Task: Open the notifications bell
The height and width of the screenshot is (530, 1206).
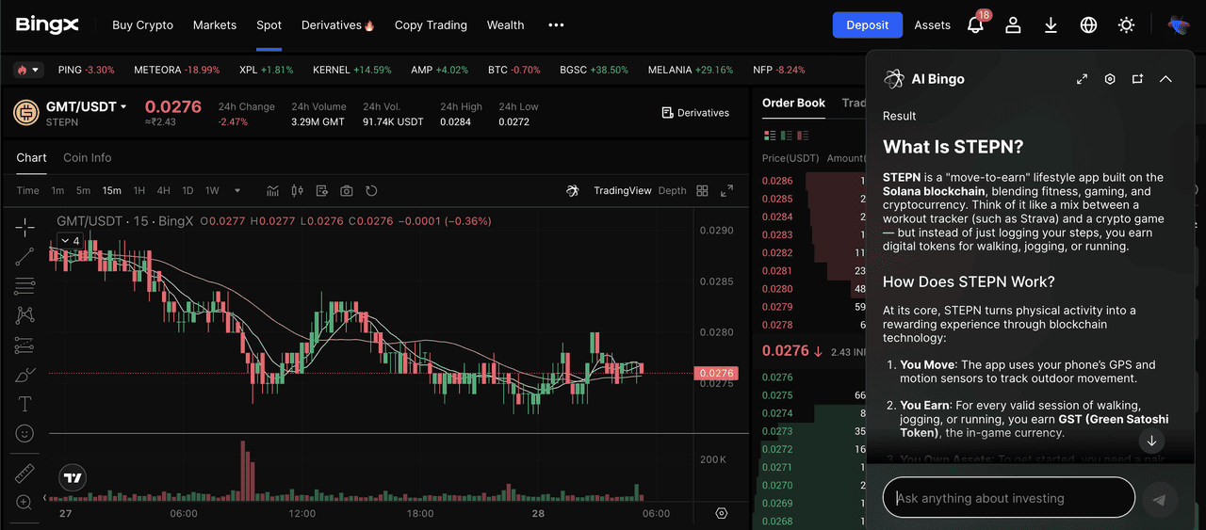Action: (975, 25)
